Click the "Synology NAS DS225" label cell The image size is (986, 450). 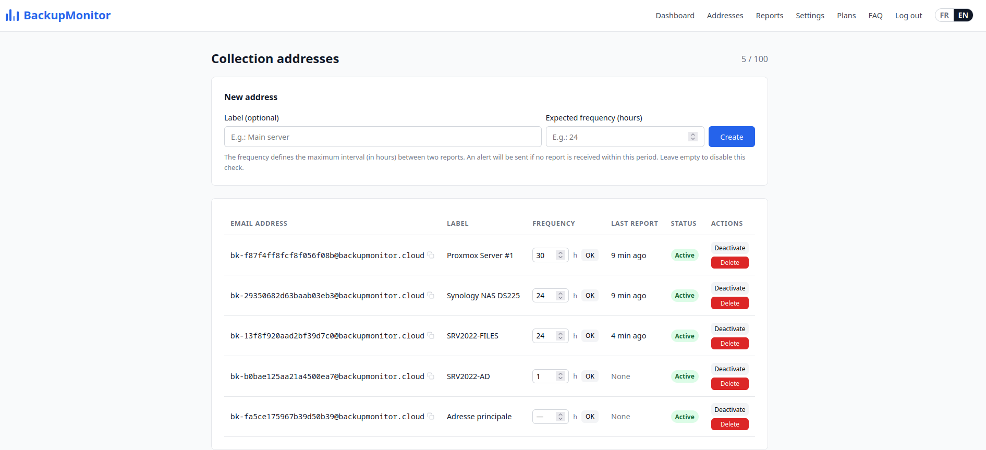pos(483,296)
